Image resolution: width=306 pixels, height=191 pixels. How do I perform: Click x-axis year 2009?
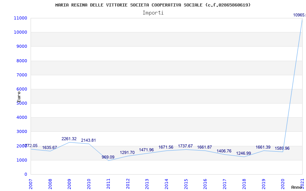(x=70, y=184)
